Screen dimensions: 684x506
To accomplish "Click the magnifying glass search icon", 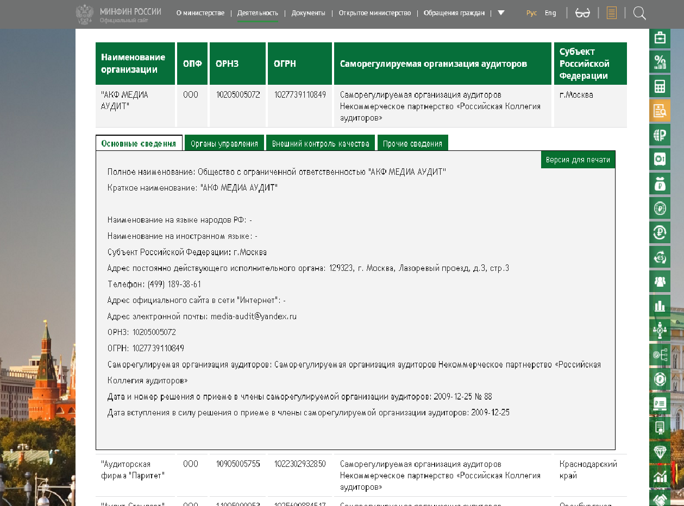I will tap(639, 13).
